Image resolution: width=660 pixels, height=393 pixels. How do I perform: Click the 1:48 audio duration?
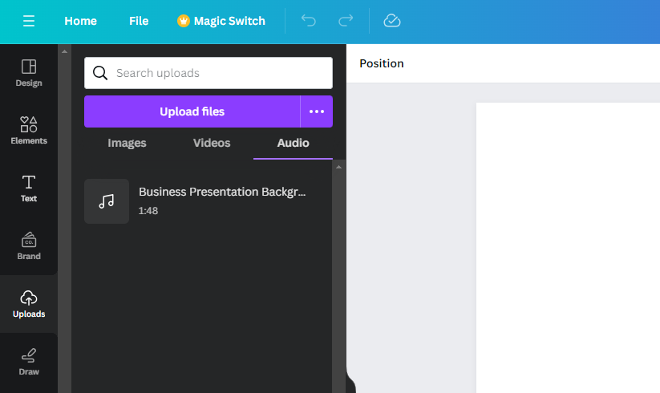point(148,211)
